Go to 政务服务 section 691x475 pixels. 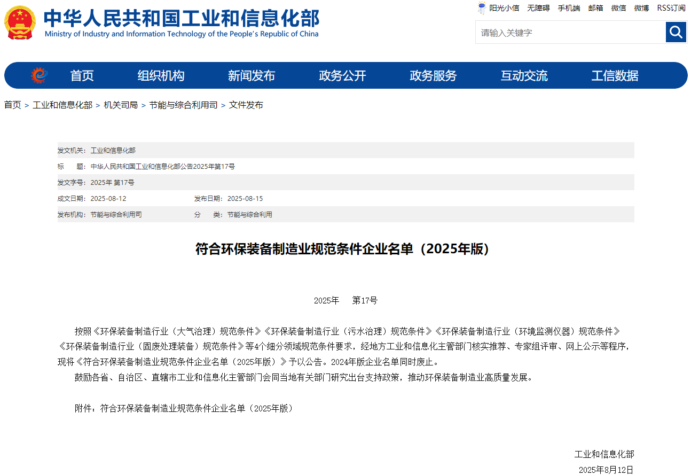433,75
